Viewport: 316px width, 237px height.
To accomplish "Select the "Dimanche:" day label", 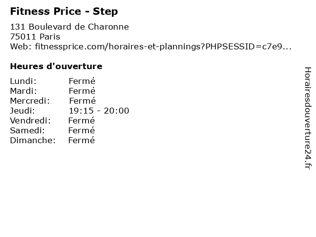I will coord(33,140).
